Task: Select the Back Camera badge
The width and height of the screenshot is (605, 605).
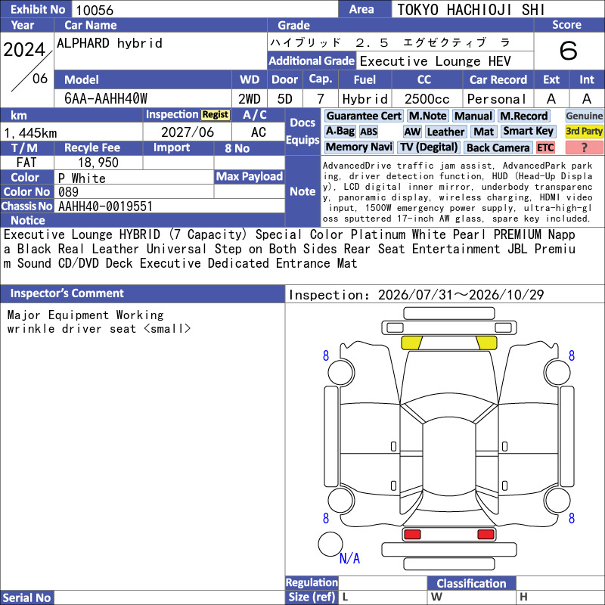Action: 498,147
